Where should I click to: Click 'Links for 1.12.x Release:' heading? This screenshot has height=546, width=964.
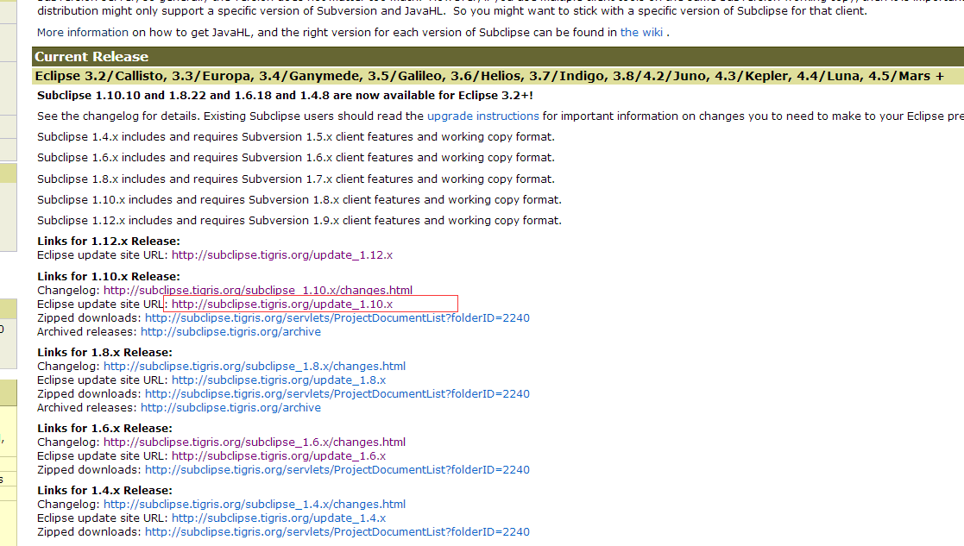pos(108,242)
